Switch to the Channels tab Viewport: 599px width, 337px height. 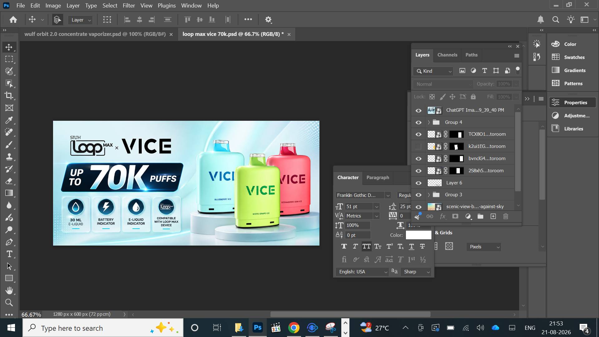click(447, 55)
